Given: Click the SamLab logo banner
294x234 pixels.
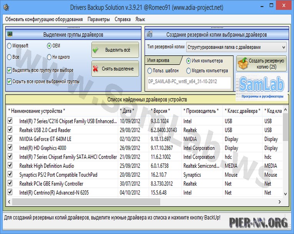Looking at the screenshot, I should (x=262, y=87).
